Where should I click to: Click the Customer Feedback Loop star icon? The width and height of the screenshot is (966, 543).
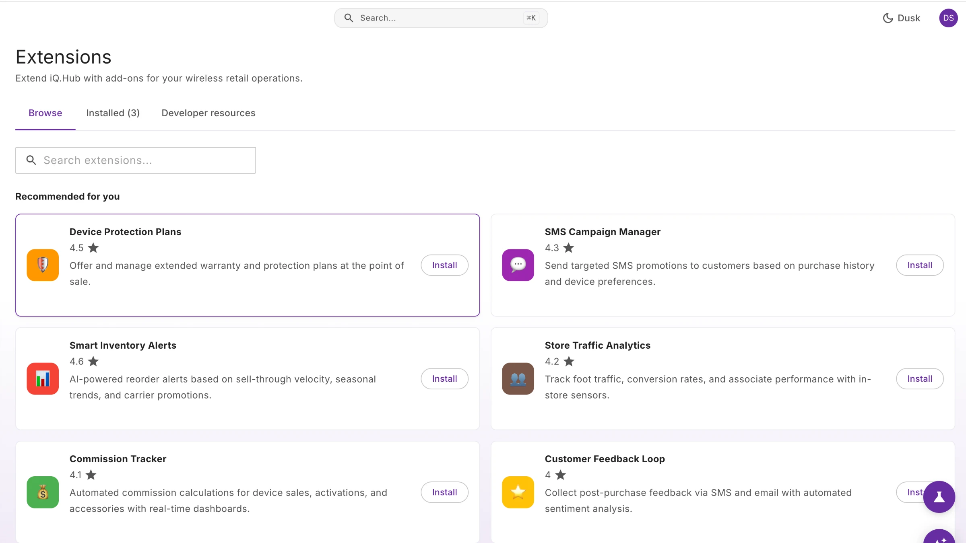click(x=518, y=492)
